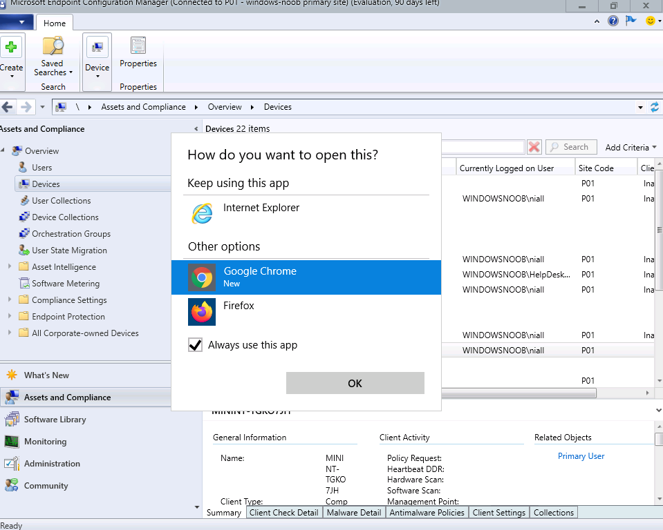Collapse the ribbon with up chevron

[597, 21]
